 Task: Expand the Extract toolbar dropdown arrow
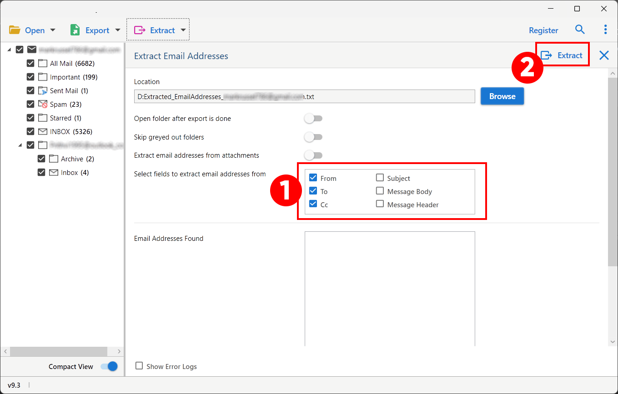(x=183, y=30)
